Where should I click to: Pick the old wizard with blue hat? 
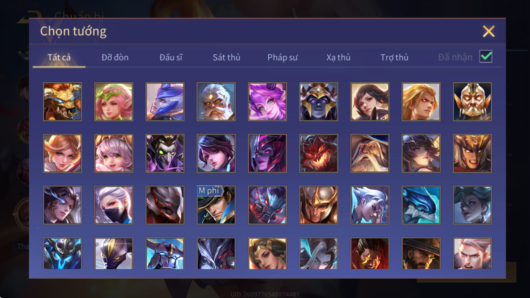point(370,153)
